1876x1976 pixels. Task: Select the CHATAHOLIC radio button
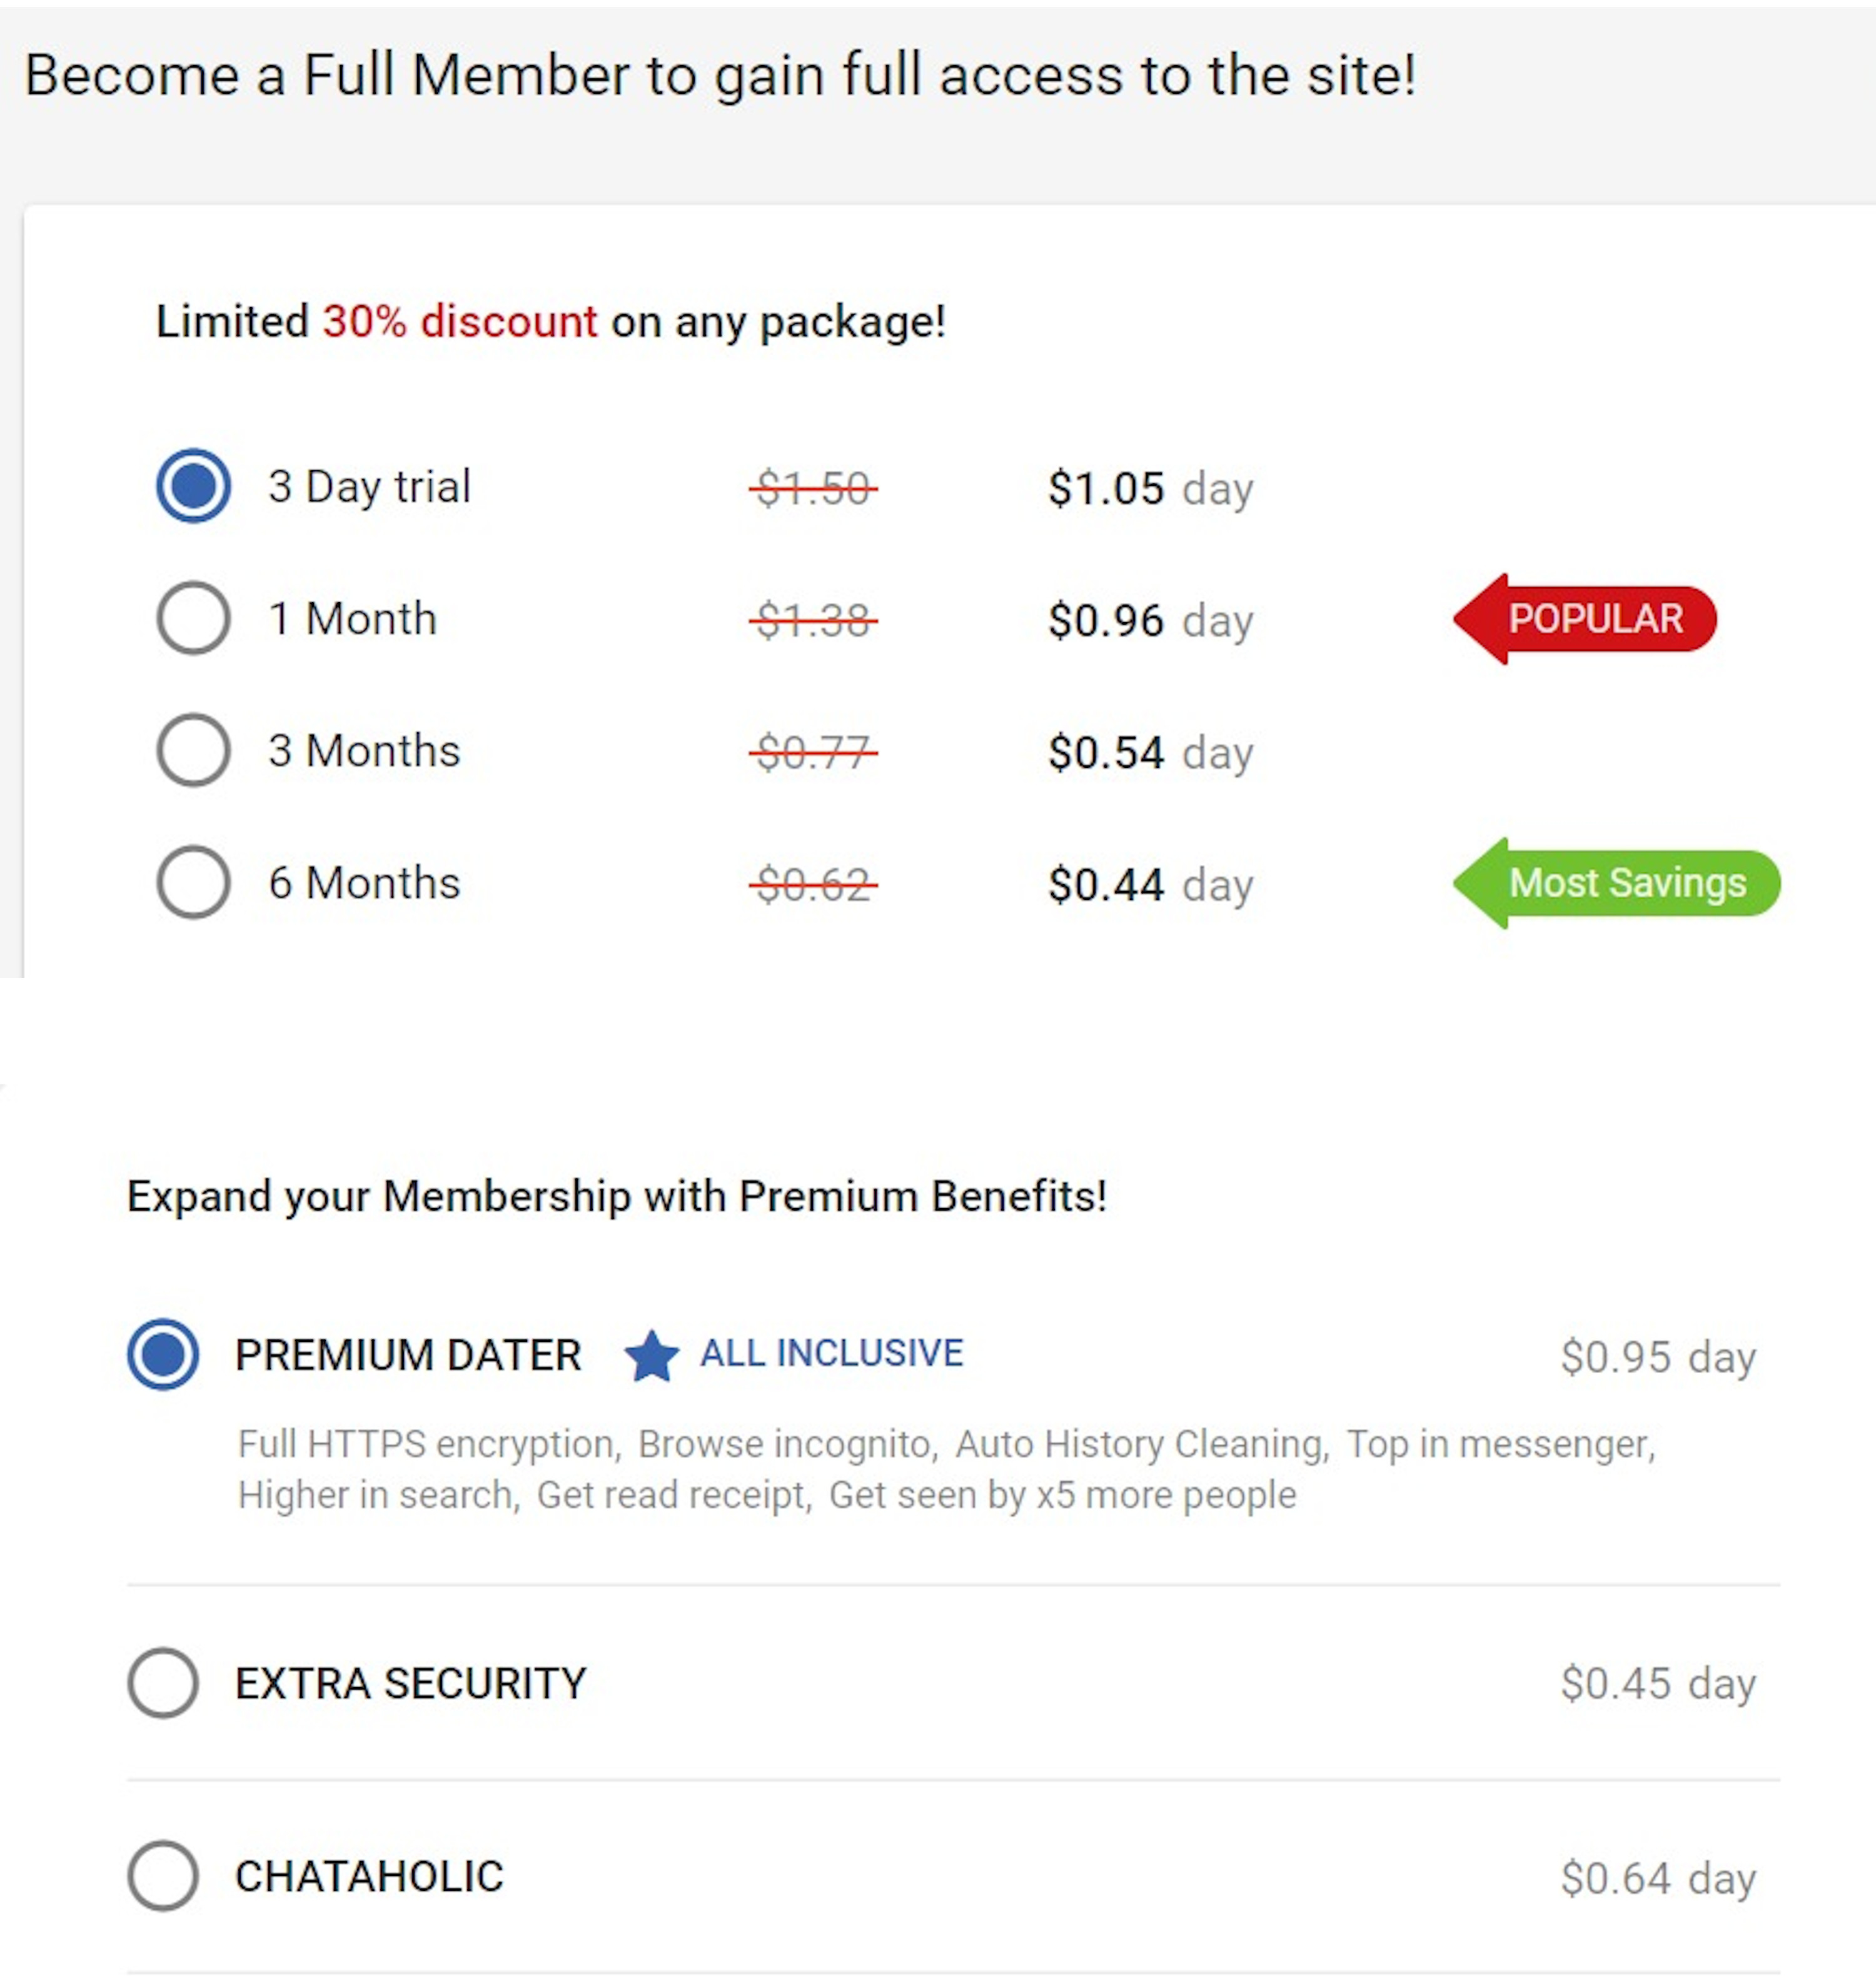tap(163, 1876)
